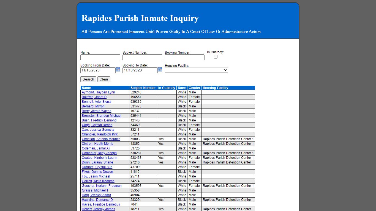Open inmate record Cintron, Heath Morris

point(97,144)
